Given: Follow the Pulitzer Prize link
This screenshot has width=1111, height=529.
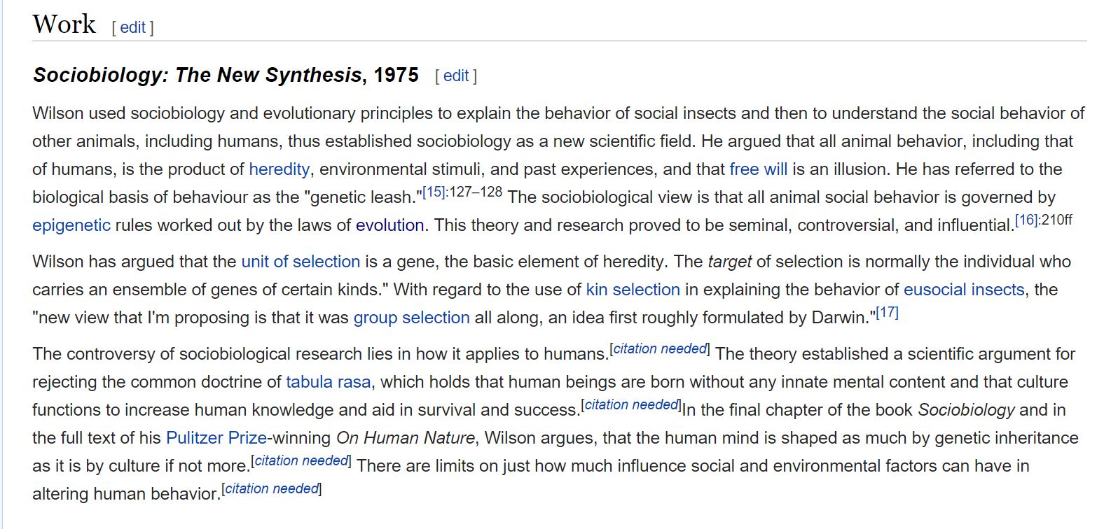Looking at the screenshot, I should click(x=216, y=438).
